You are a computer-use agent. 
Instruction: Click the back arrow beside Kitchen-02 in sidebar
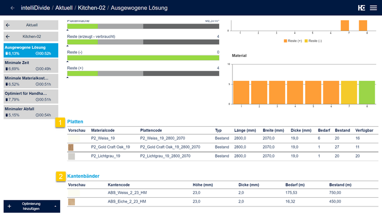[8, 36]
